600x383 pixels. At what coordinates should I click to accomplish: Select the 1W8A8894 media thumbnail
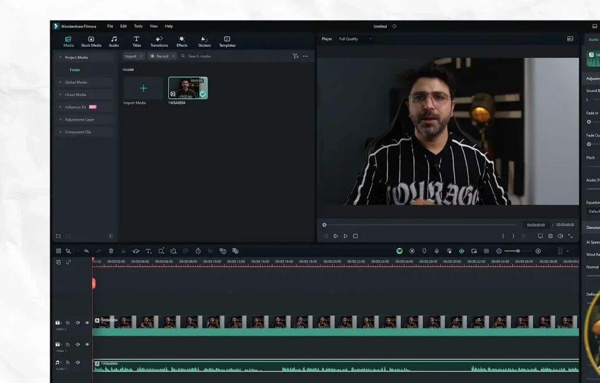[x=188, y=88]
